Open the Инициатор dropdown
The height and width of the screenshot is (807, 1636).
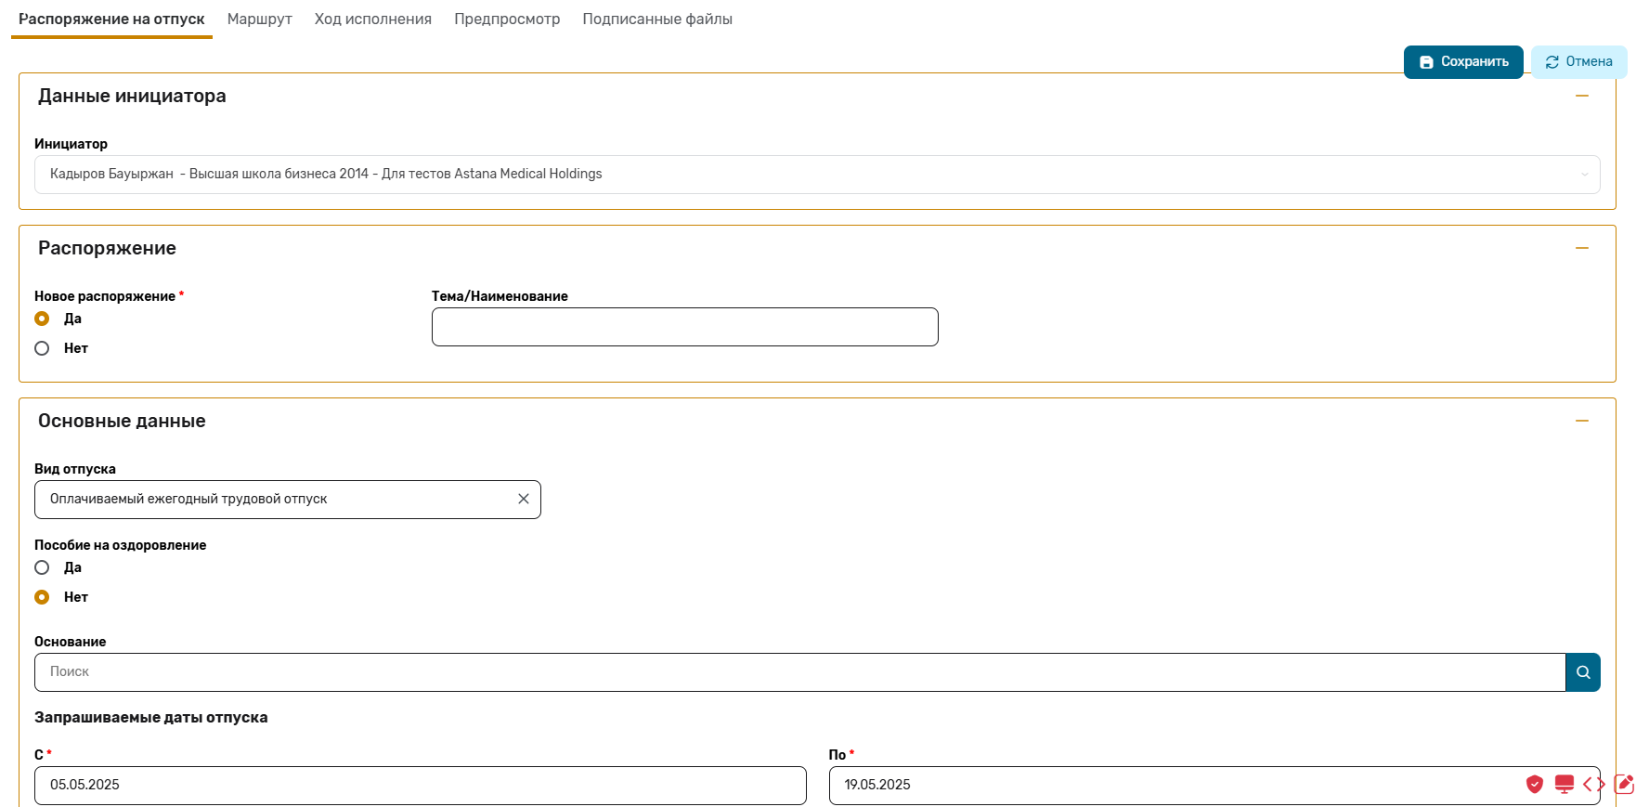click(817, 175)
